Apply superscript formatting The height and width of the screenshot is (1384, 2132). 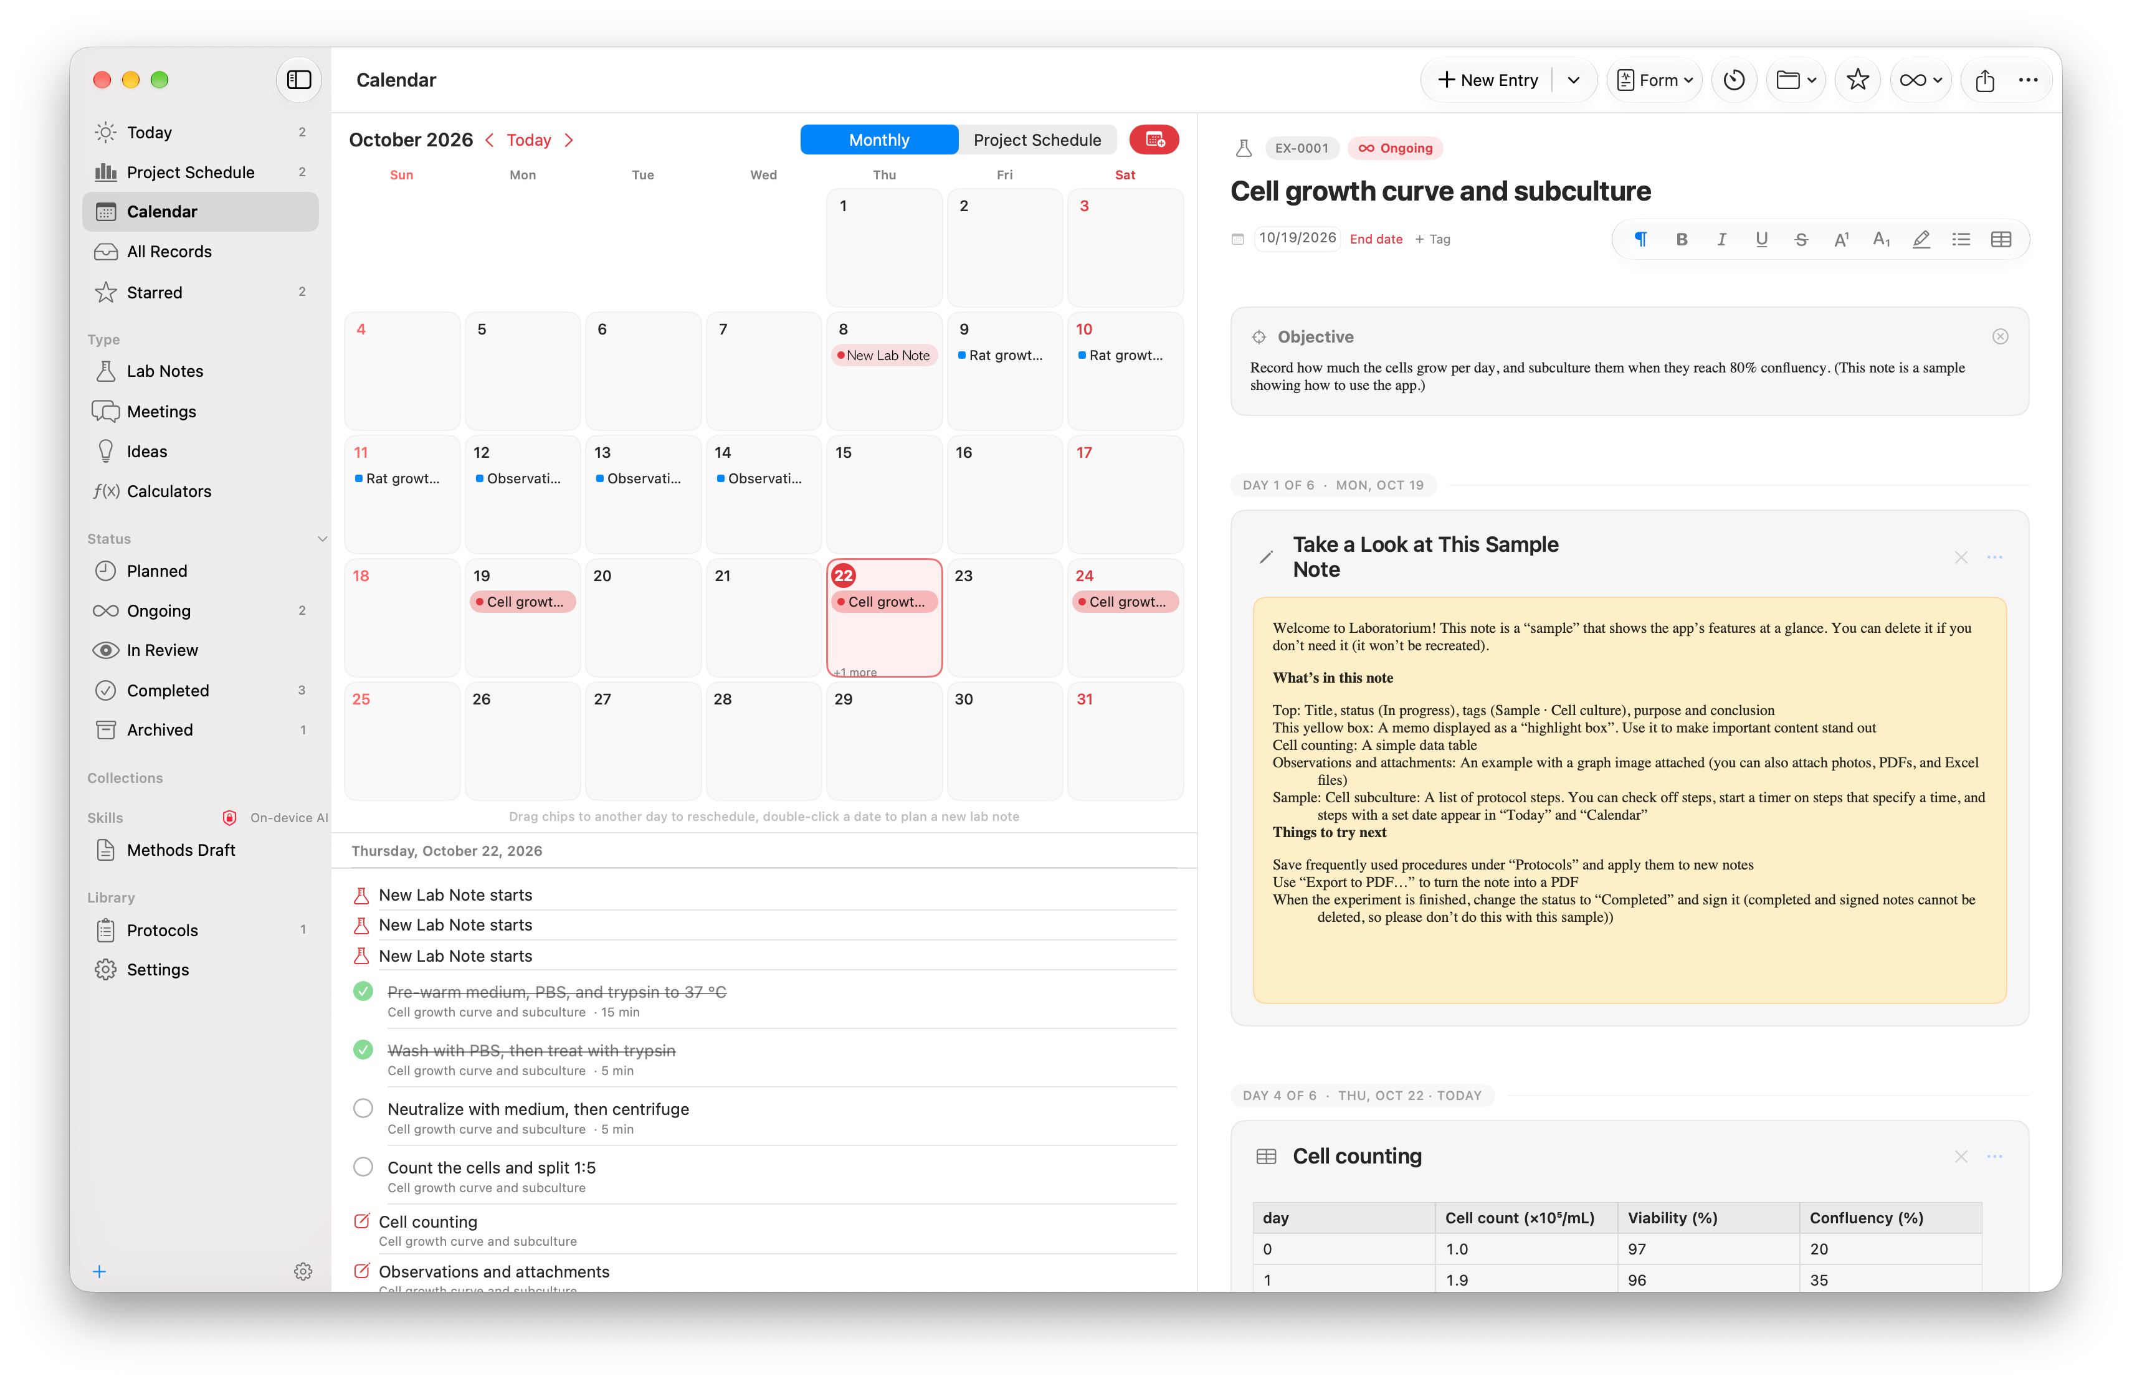click(x=1841, y=239)
